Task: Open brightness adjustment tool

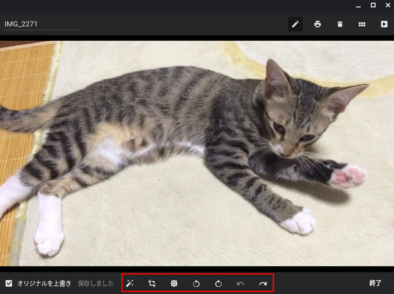Action: tap(174, 284)
